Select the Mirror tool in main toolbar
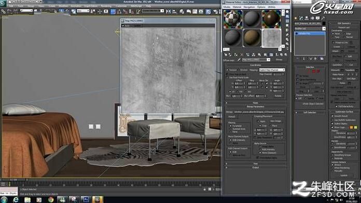The height and width of the screenshot is (203, 361). (x=168, y=11)
